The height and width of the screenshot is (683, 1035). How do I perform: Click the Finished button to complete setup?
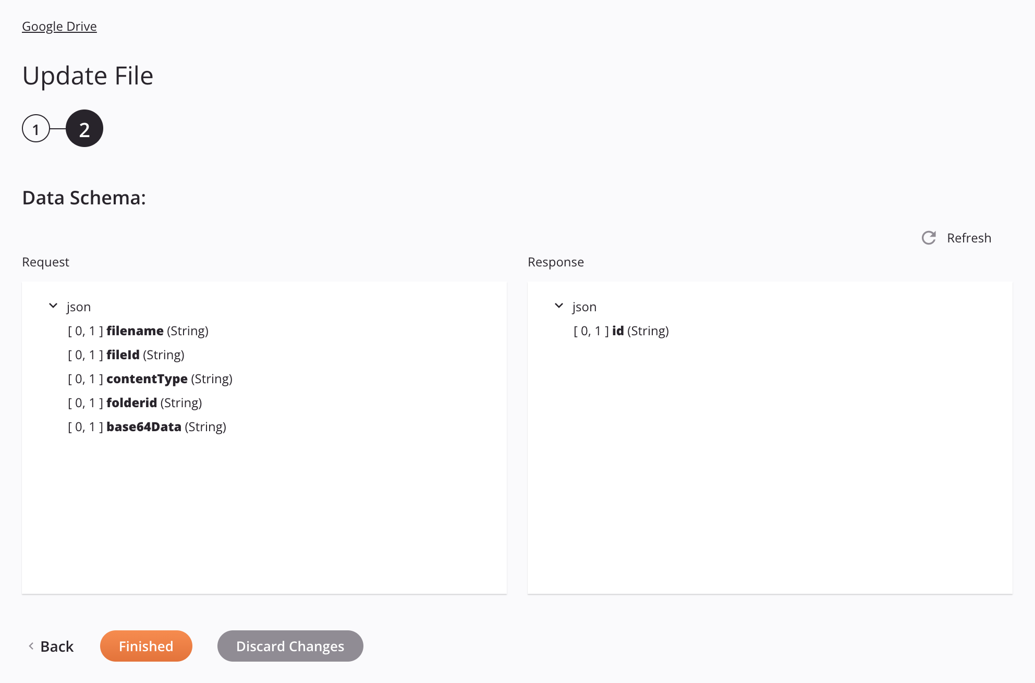point(145,645)
